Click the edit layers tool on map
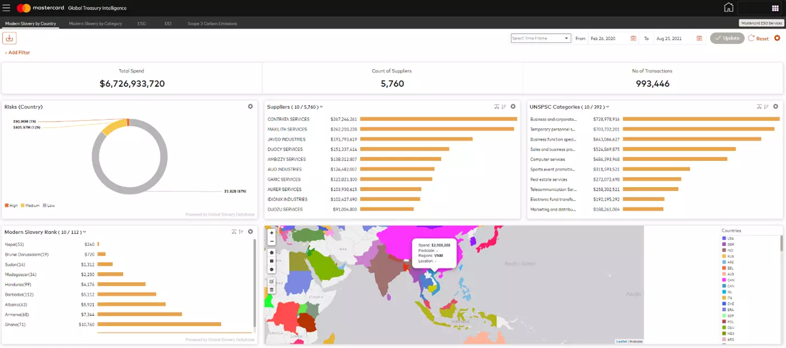The width and height of the screenshot is (786, 348). point(272,281)
